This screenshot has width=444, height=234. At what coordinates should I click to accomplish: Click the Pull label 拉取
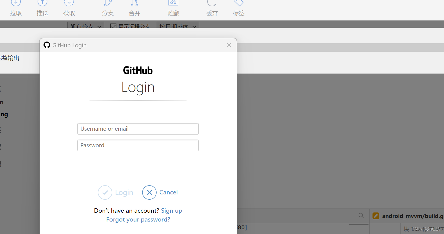coord(16,13)
